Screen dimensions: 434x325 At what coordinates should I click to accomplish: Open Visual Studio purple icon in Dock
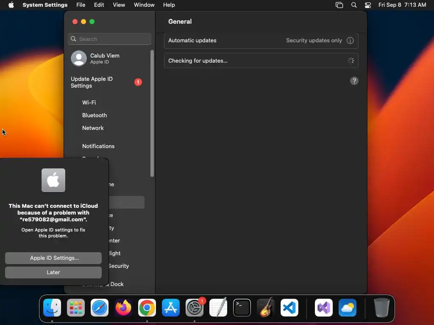tap(324, 308)
